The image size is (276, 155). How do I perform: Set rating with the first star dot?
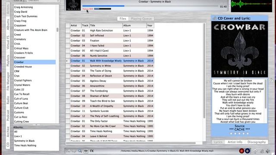231,133
